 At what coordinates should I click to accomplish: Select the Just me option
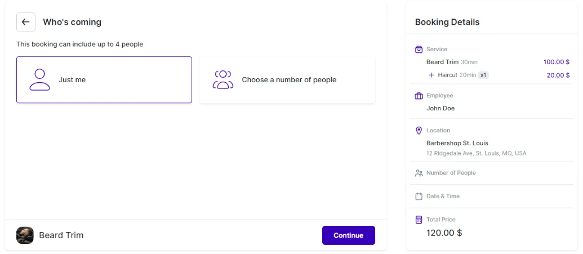(104, 79)
